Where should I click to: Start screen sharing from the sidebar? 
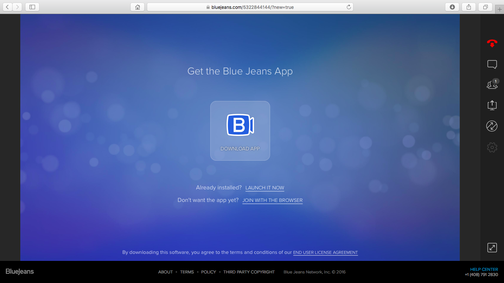pyautogui.click(x=492, y=105)
